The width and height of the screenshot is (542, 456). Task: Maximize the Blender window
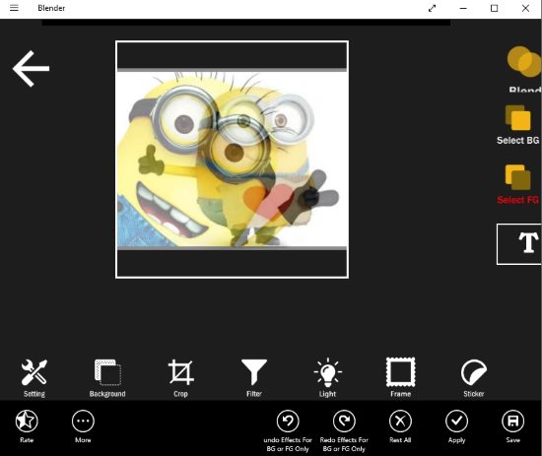[x=495, y=8]
